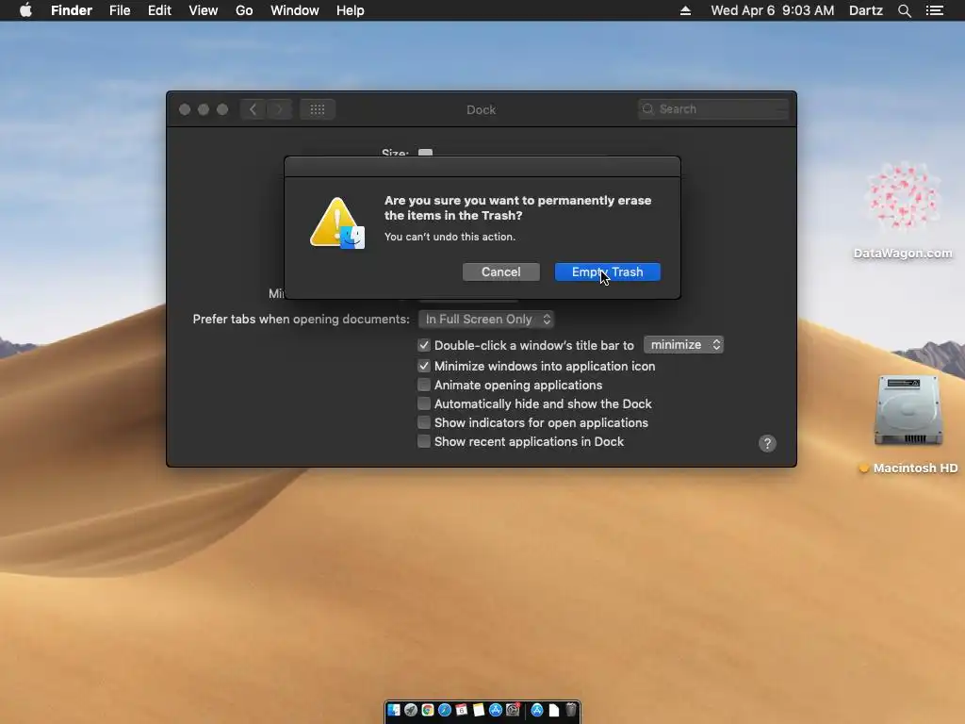The image size is (965, 724).
Task: Open the Help menu
Action: [x=351, y=10]
